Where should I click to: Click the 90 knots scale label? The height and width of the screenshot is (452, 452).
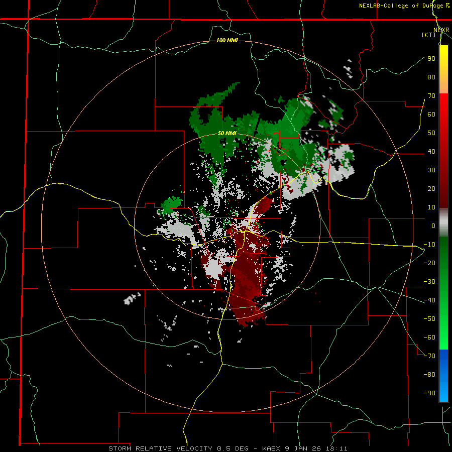pyautogui.click(x=431, y=59)
